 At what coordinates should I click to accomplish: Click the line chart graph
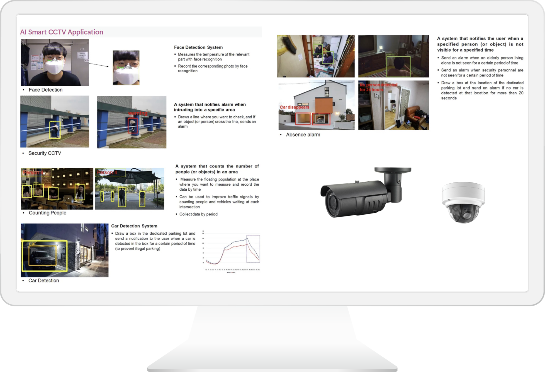pos(231,251)
